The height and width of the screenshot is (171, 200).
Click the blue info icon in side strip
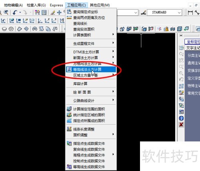[x=181, y=118]
